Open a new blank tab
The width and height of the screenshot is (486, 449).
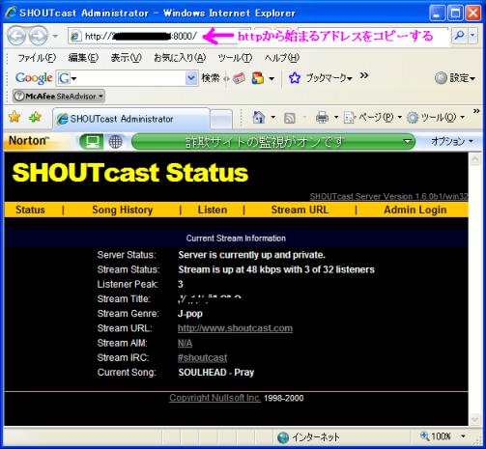coord(221,120)
